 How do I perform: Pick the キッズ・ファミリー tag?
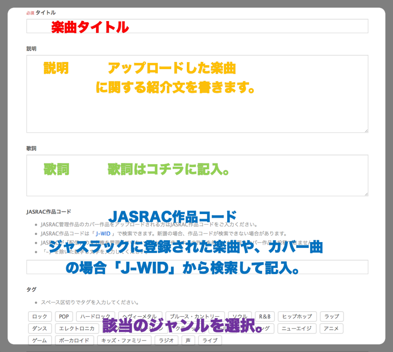pyautogui.click(x=124, y=341)
